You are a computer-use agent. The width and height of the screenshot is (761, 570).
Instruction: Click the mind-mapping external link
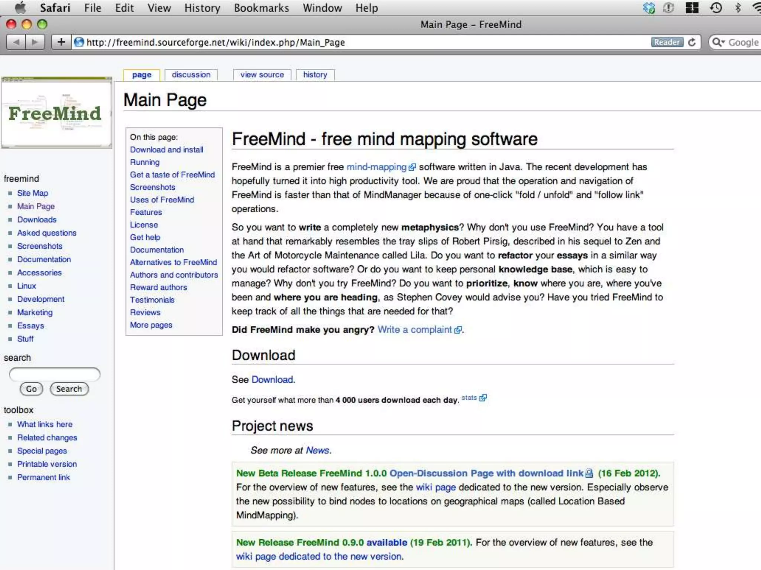point(376,167)
